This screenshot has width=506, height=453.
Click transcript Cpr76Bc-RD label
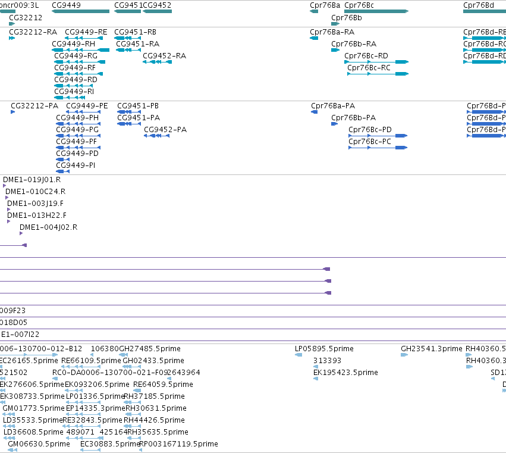click(x=366, y=56)
